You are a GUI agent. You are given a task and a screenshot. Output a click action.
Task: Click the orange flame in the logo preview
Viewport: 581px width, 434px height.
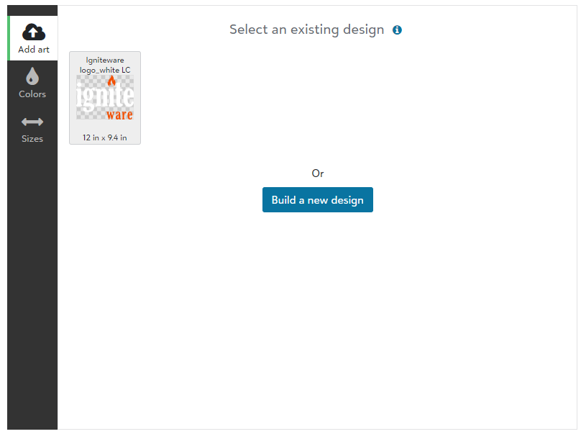(111, 81)
